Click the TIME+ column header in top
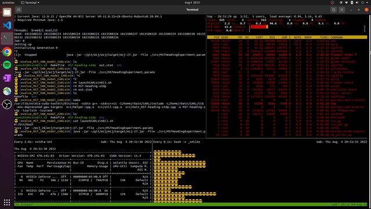The image size is (371, 209). click(x=324, y=37)
